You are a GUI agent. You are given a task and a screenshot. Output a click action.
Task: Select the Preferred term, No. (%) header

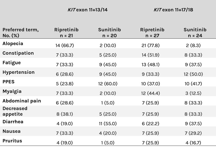point(21,33)
